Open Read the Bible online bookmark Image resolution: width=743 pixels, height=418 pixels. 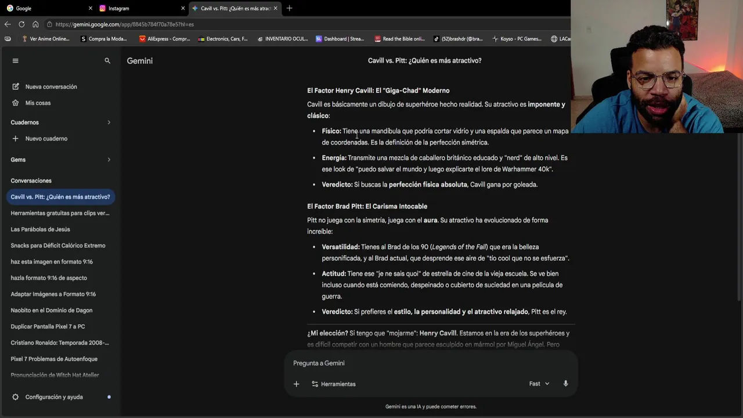(x=399, y=39)
